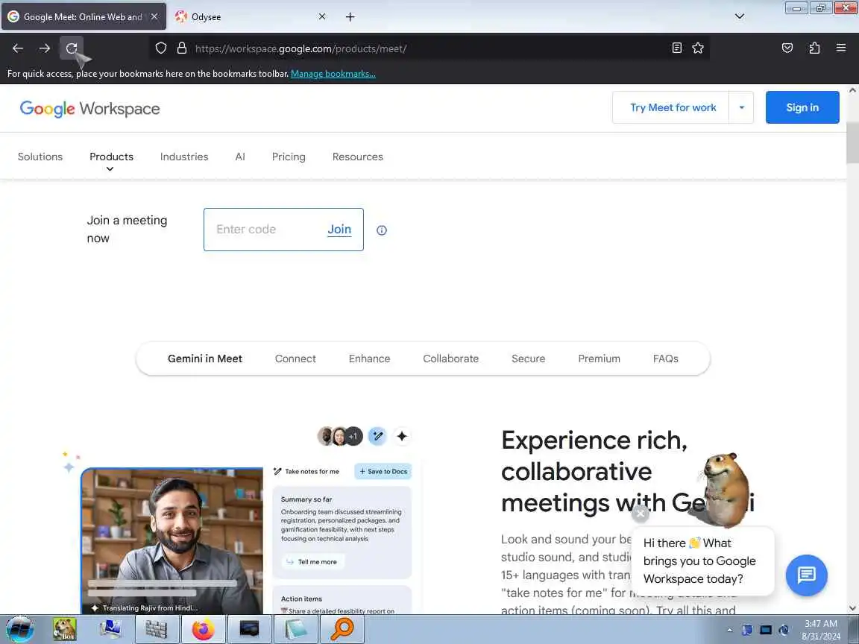This screenshot has height=644, width=859.
Task: Reload the page with the refresh icon
Action: 72,48
